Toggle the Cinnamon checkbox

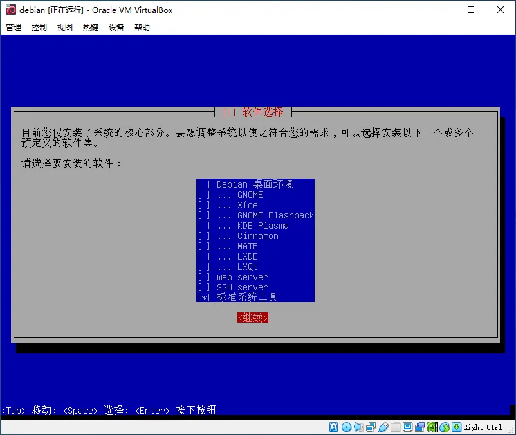[x=204, y=236]
